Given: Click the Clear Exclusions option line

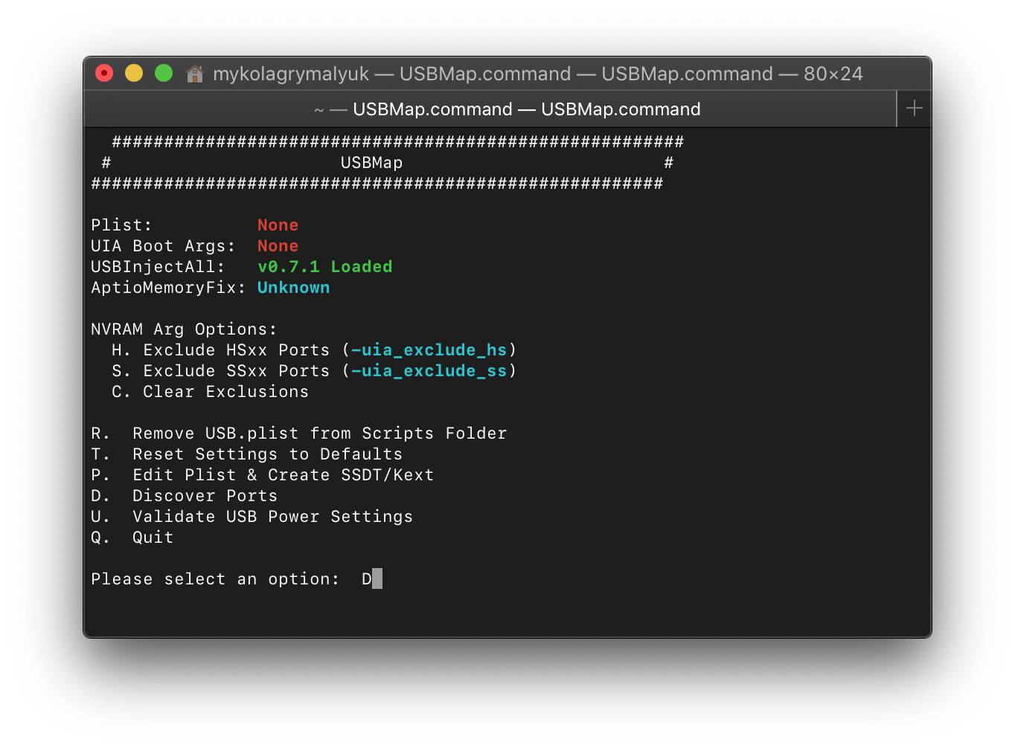Looking at the screenshot, I should (210, 392).
